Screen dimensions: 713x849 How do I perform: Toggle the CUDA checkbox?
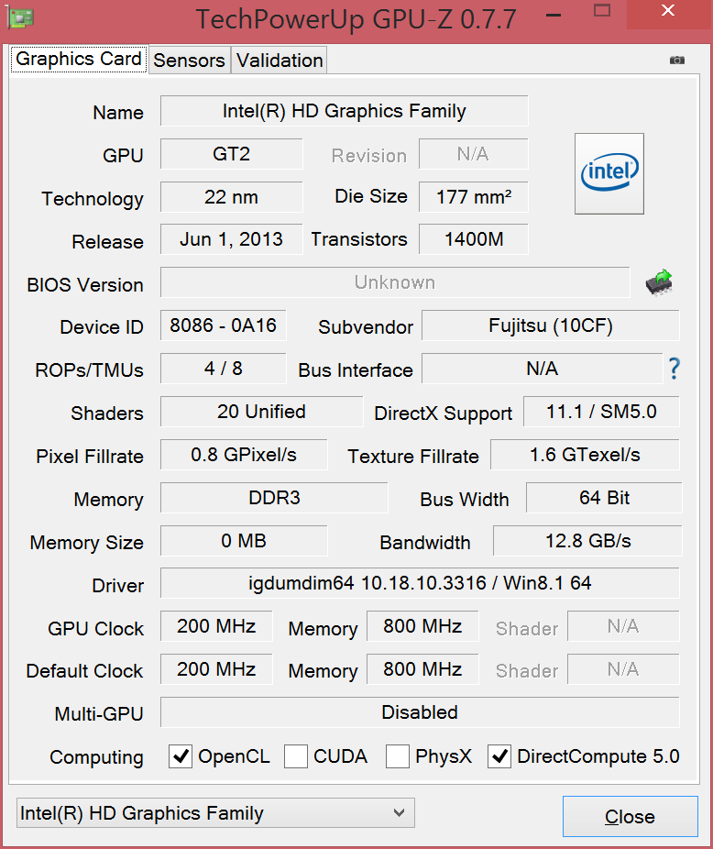click(296, 756)
